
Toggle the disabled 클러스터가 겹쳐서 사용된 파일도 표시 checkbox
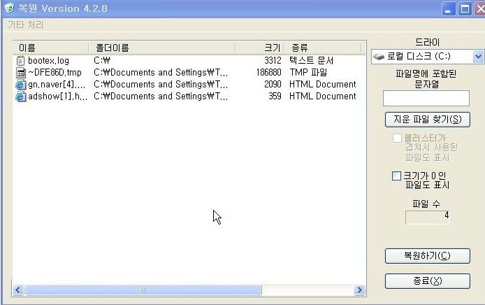coord(397,138)
